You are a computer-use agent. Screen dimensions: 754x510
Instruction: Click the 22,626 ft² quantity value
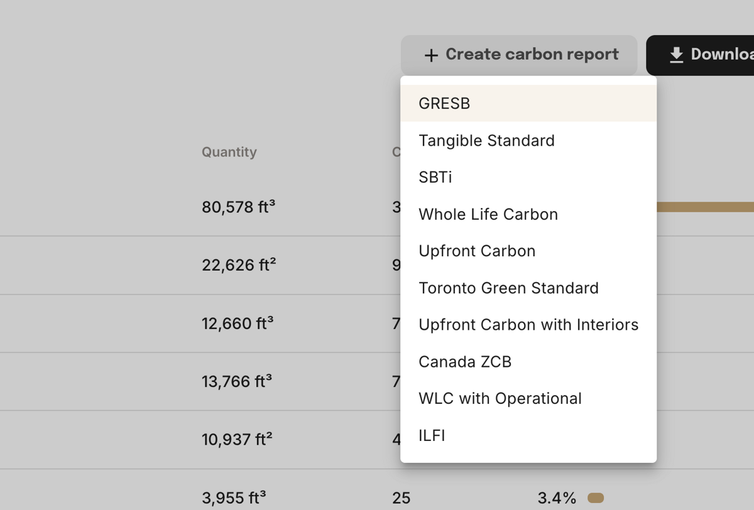239,265
